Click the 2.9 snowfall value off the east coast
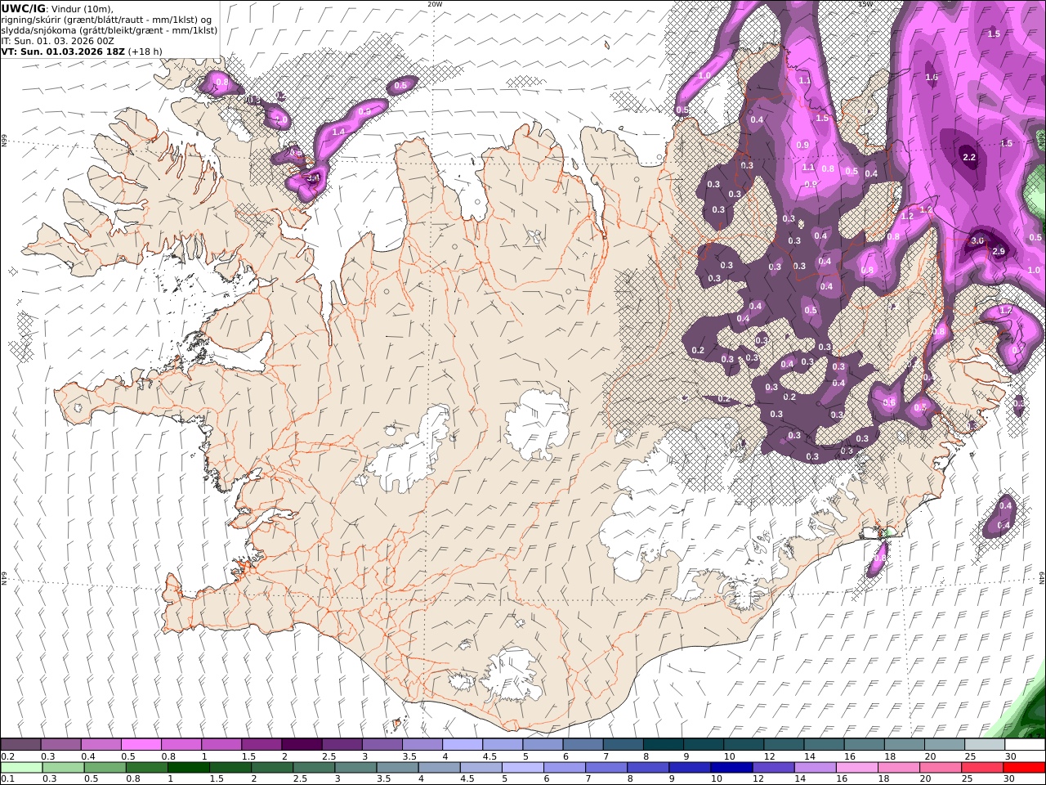This screenshot has width=1046, height=785. (x=998, y=252)
